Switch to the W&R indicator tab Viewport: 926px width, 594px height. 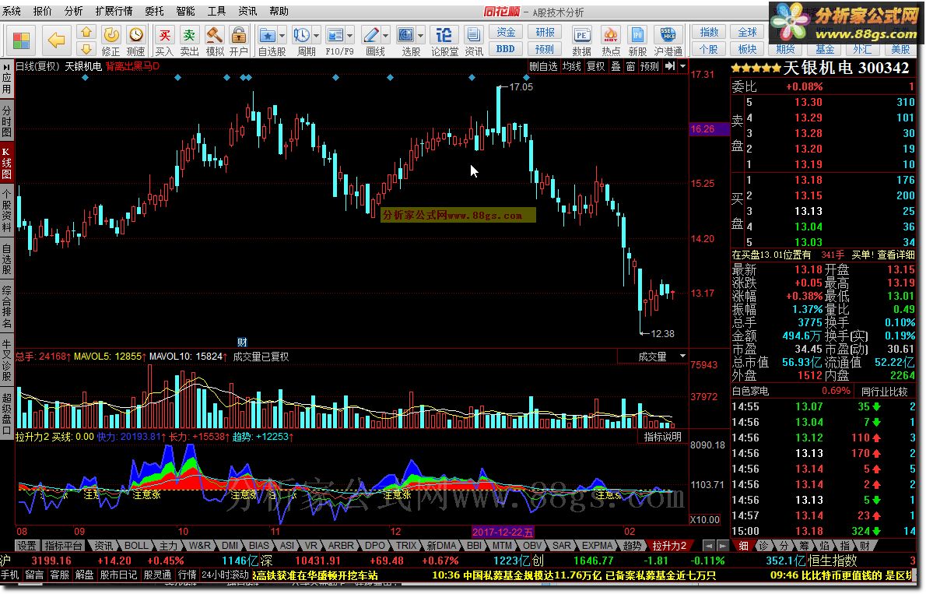pyautogui.click(x=200, y=546)
